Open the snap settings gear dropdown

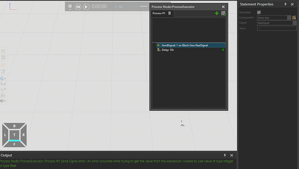(x=3, y=96)
